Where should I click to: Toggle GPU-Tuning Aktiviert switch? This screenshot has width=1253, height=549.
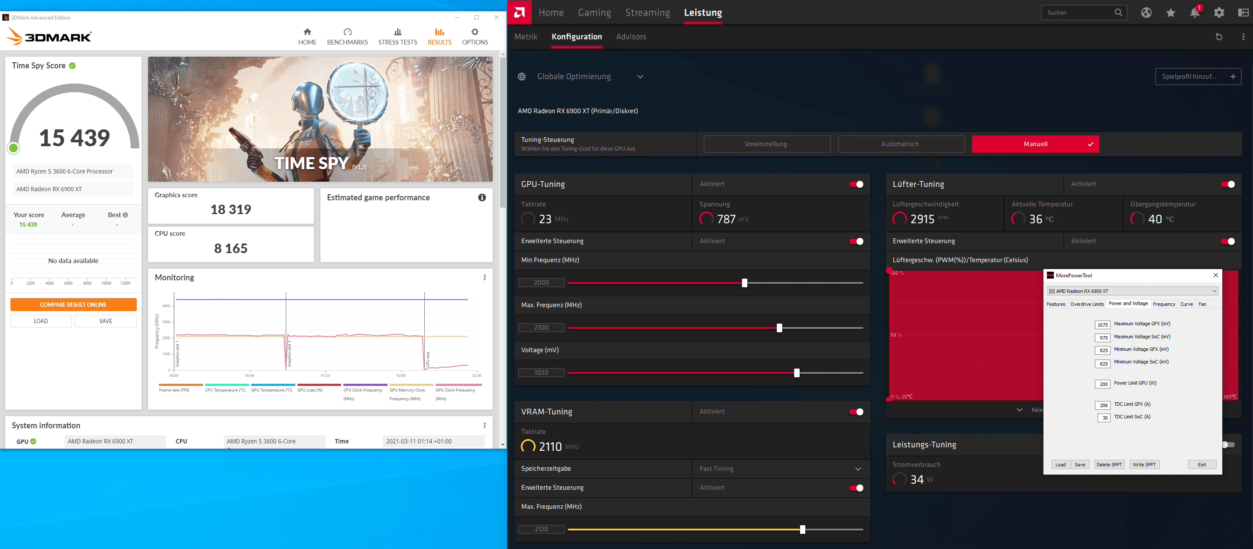856,184
